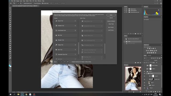Open the History panel options menu

click(142, 36)
